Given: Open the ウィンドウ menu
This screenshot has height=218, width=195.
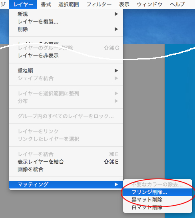Looking at the screenshot, I should coord(149,4).
